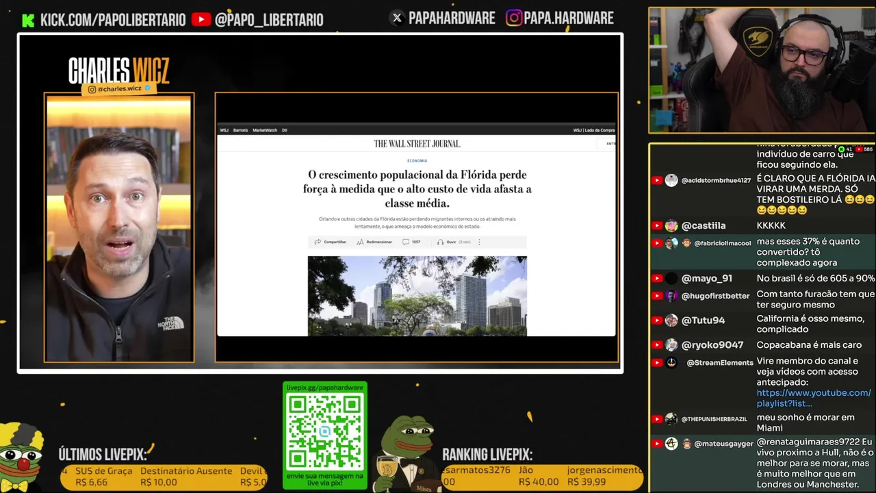This screenshot has width=876, height=493.
Task: Click the verified badge next to @charles.wicz
Action: [x=147, y=88]
